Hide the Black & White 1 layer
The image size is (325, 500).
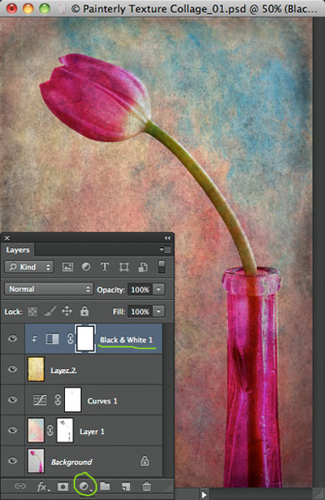(x=12, y=338)
